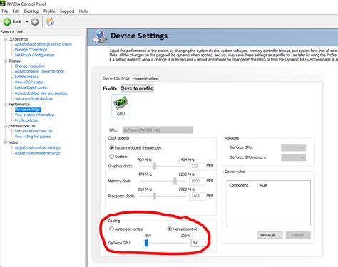Click the NVIDIA Control Panel title icon
Viewport: 338px width, 267px height.
click(3, 4)
